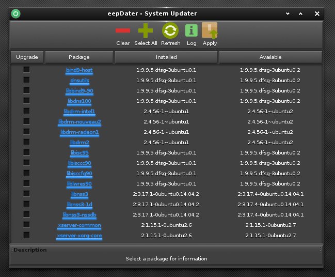Click bind9-host installed version 1:9.9.5.dfsg-3ubuntu0.1

click(166, 70)
